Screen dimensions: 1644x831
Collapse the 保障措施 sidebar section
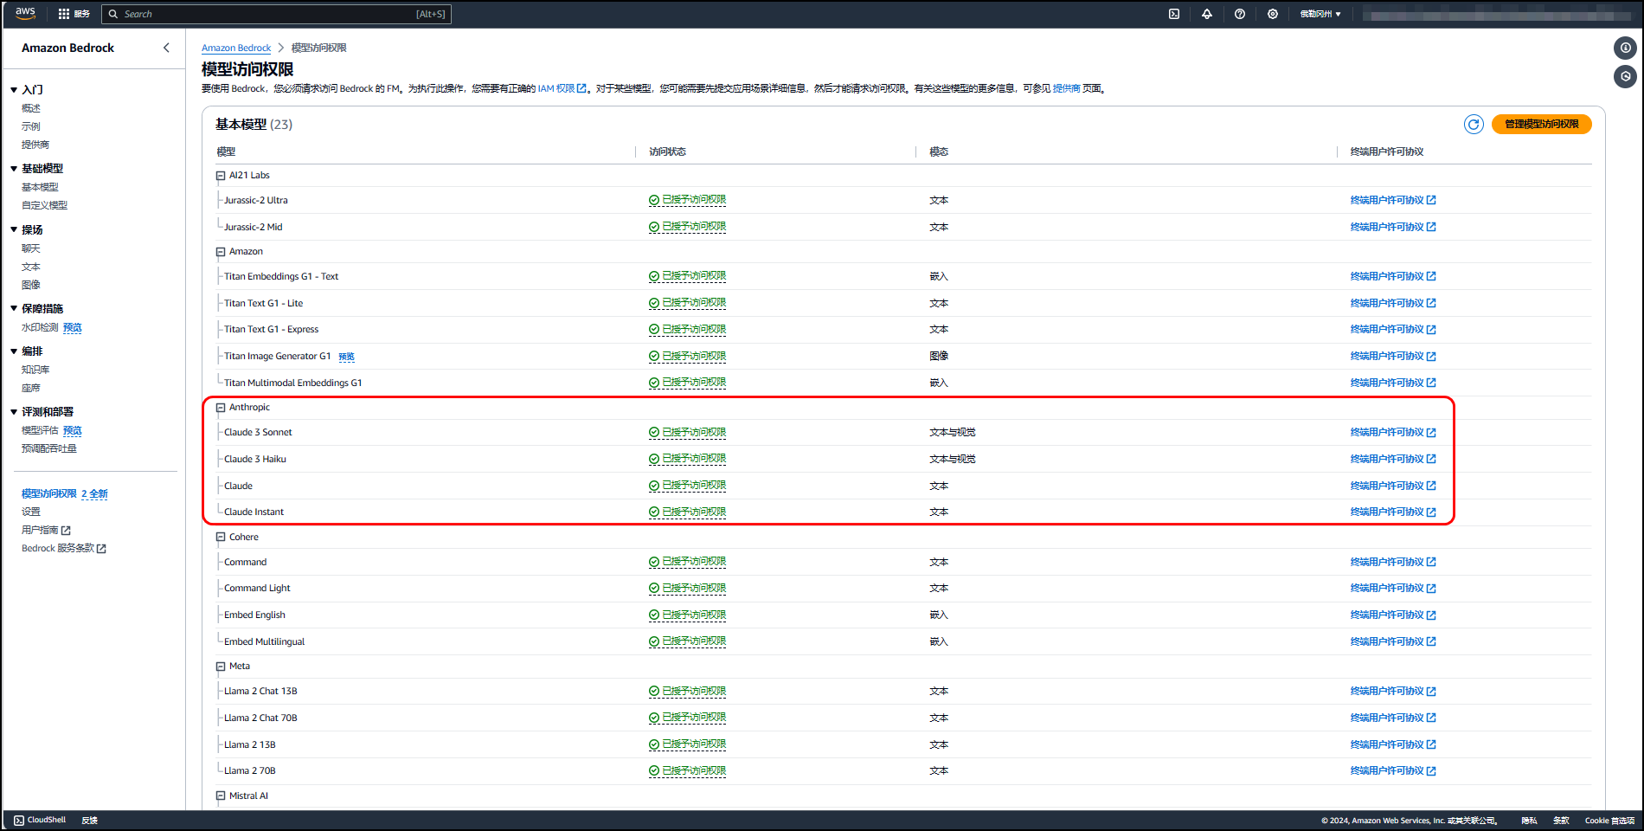point(14,309)
